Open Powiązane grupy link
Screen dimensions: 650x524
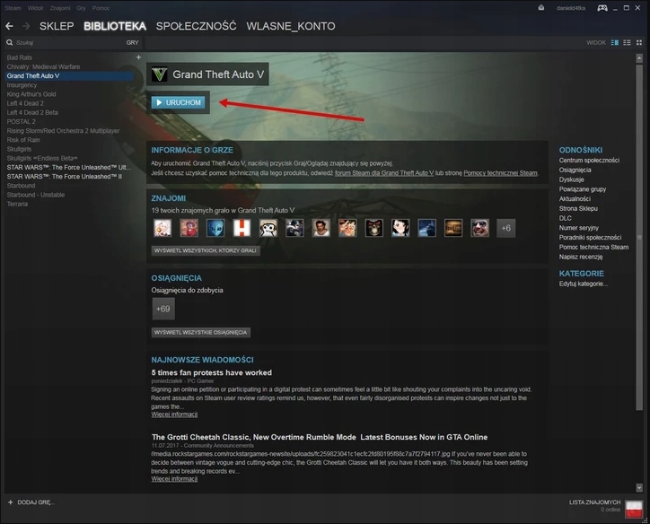pos(583,189)
